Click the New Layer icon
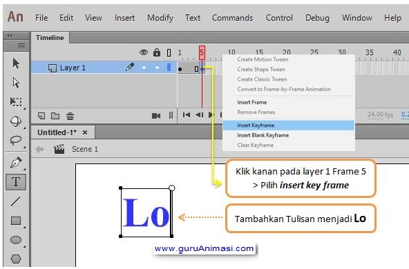This screenshot has width=409, height=269. tap(41, 116)
